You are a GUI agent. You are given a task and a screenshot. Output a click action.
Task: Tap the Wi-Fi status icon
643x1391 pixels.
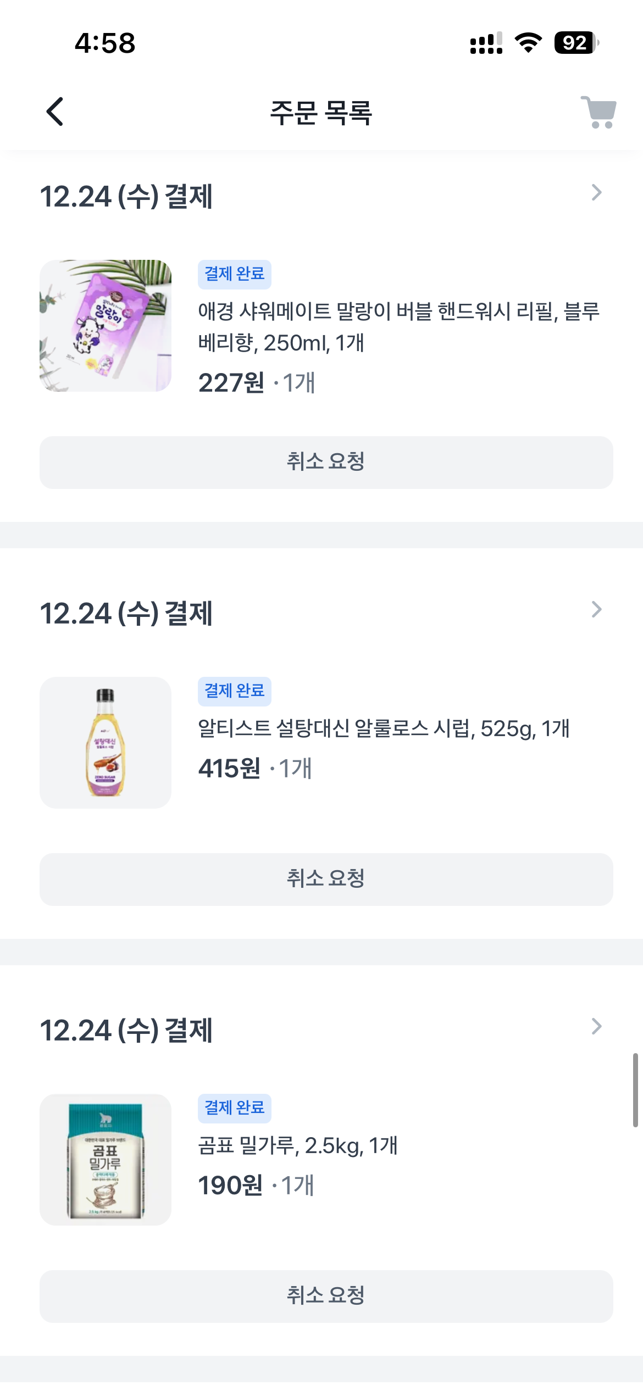[x=528, y=43]
